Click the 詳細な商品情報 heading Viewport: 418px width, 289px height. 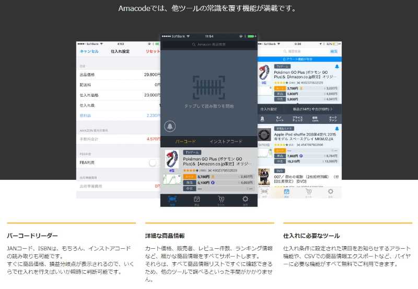click(x=165, y=236)
